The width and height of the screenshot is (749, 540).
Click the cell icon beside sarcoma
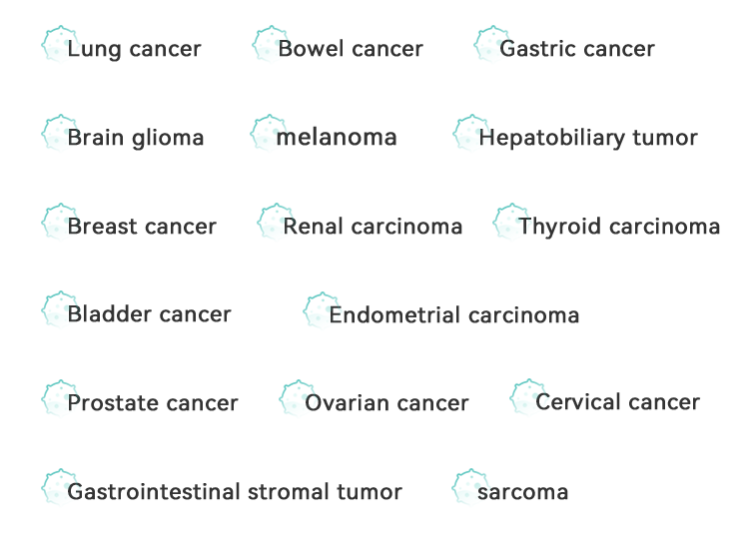coord(470,487)
